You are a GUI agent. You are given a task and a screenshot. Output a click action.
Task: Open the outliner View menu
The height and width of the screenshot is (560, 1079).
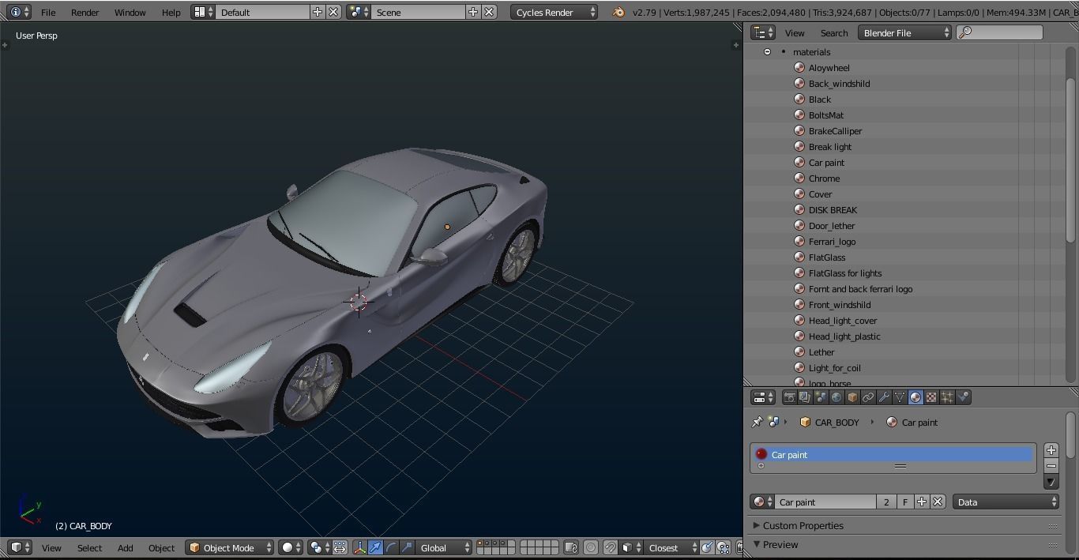(795, 32)
